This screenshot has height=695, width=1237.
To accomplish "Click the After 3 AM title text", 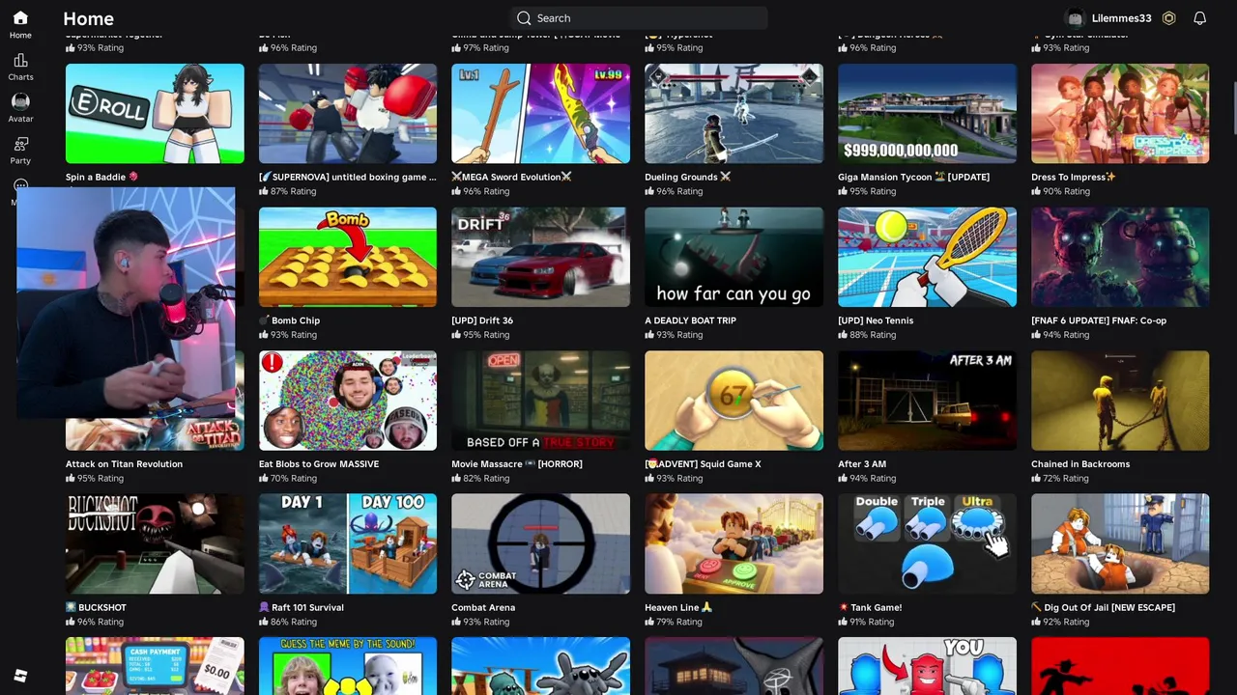I will tap(862, 464).
